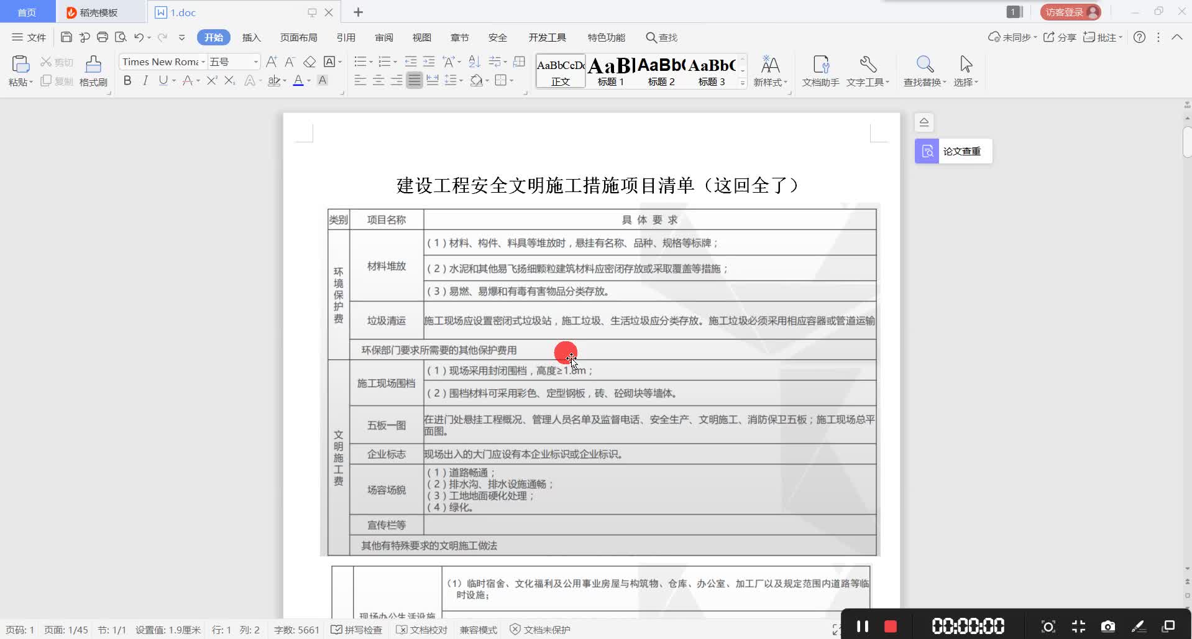Toggle Underline formatting

tap(163, 80)
